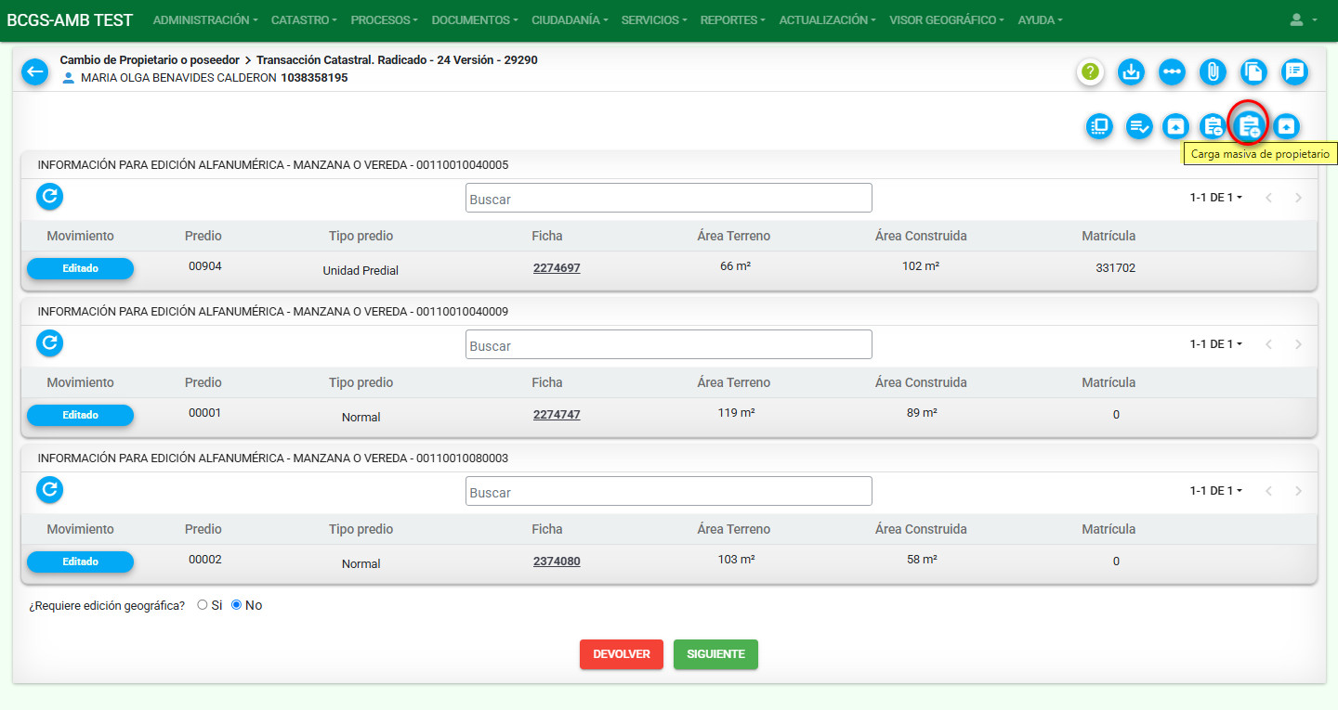1338x710 pixels.
Task: Open the user account dropdown
Action: (x=1304, y=19)
